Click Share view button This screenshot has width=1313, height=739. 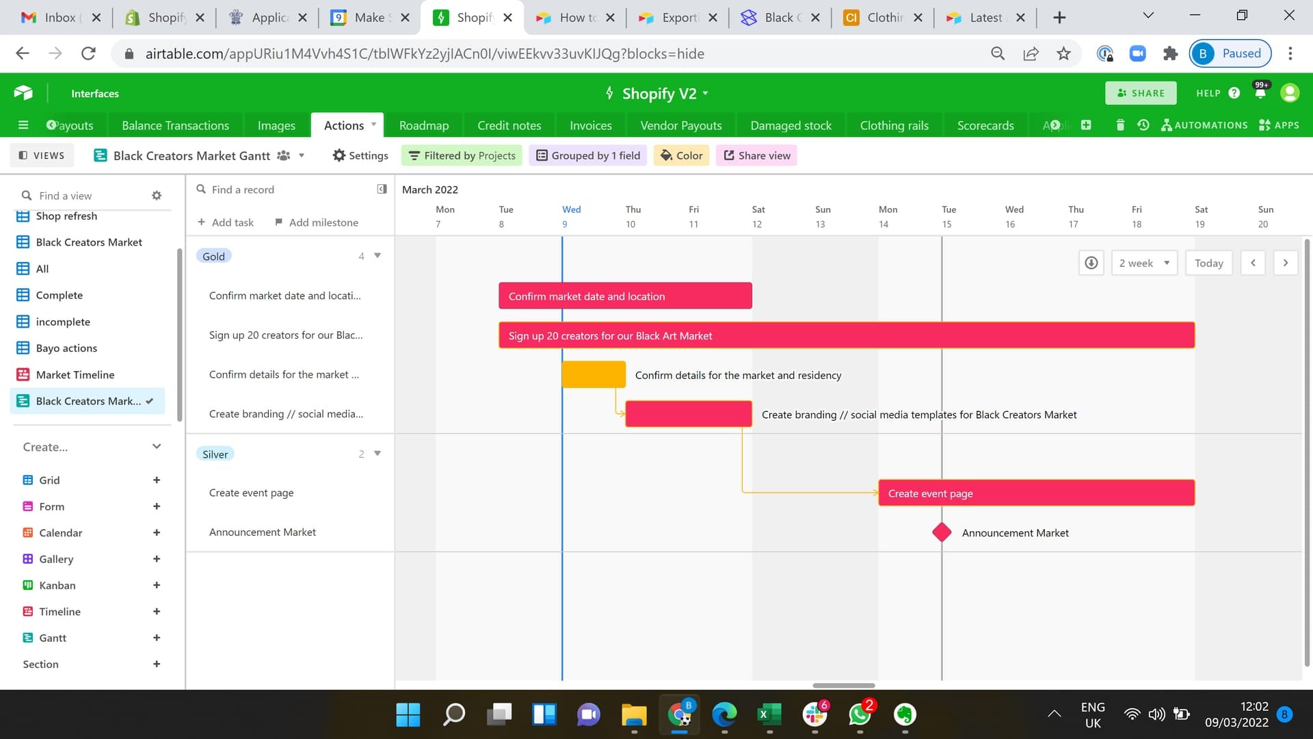[x=757, y=155]
